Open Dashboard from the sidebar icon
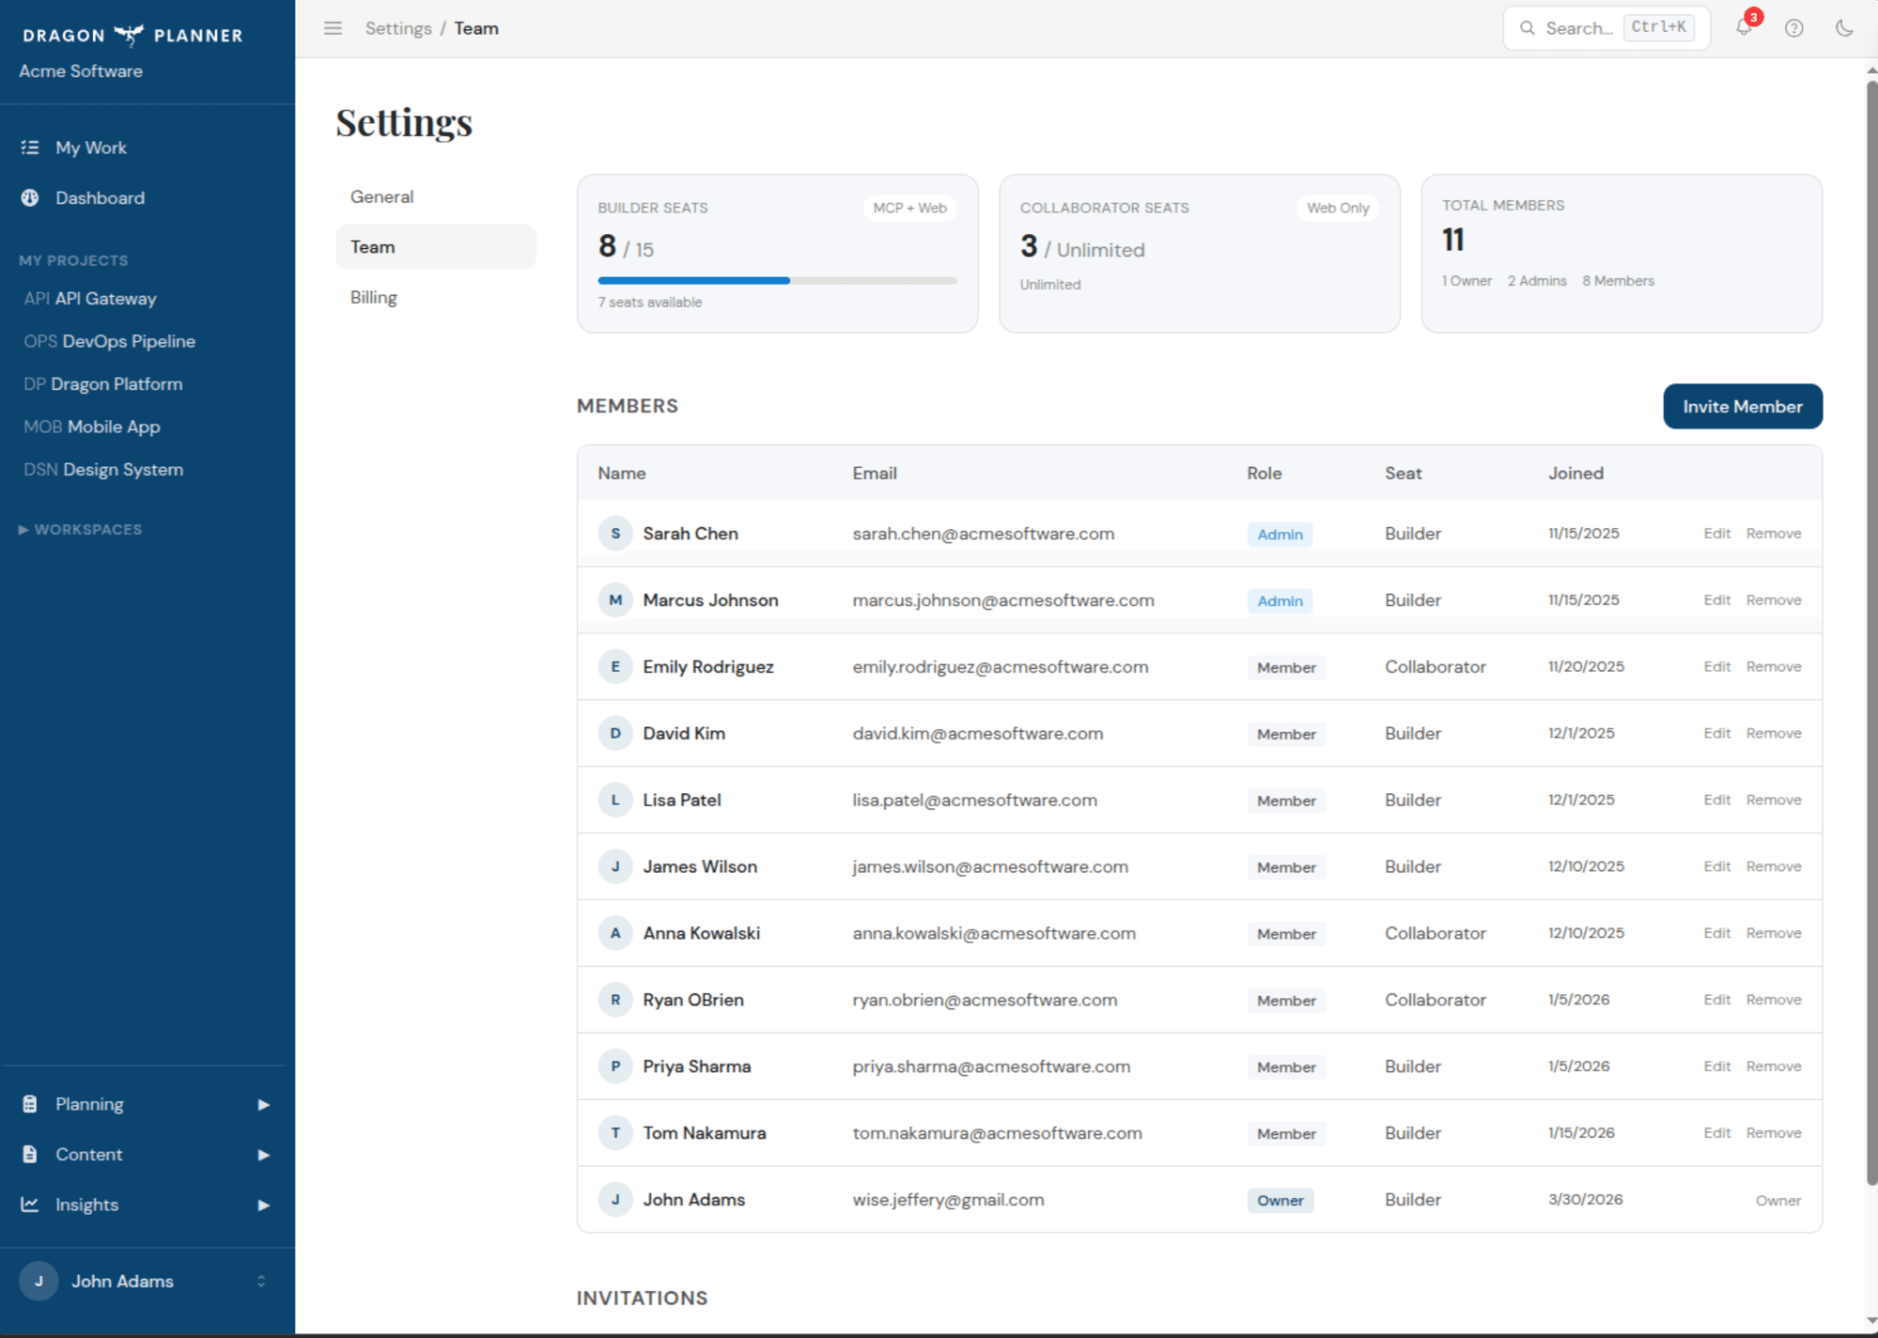This screenshot has height=1338, width=1878. (30, 197)
